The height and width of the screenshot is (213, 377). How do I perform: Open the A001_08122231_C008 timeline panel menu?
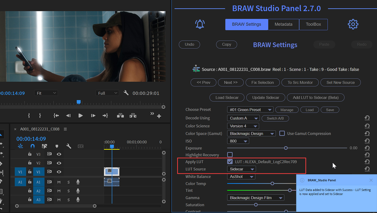[x=65, y=129]
